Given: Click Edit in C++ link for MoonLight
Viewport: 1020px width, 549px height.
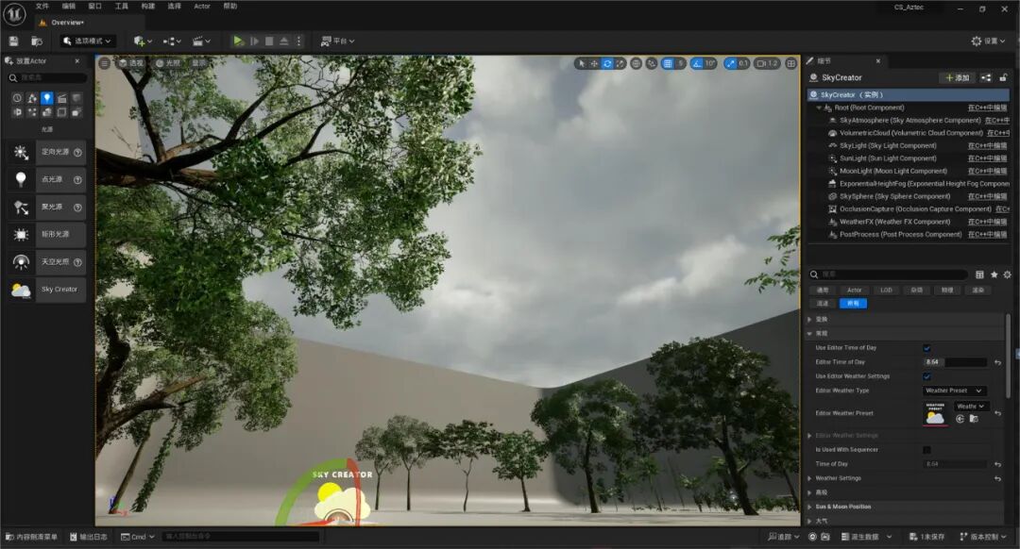Looking at the screenshot, I should [987, 172].
